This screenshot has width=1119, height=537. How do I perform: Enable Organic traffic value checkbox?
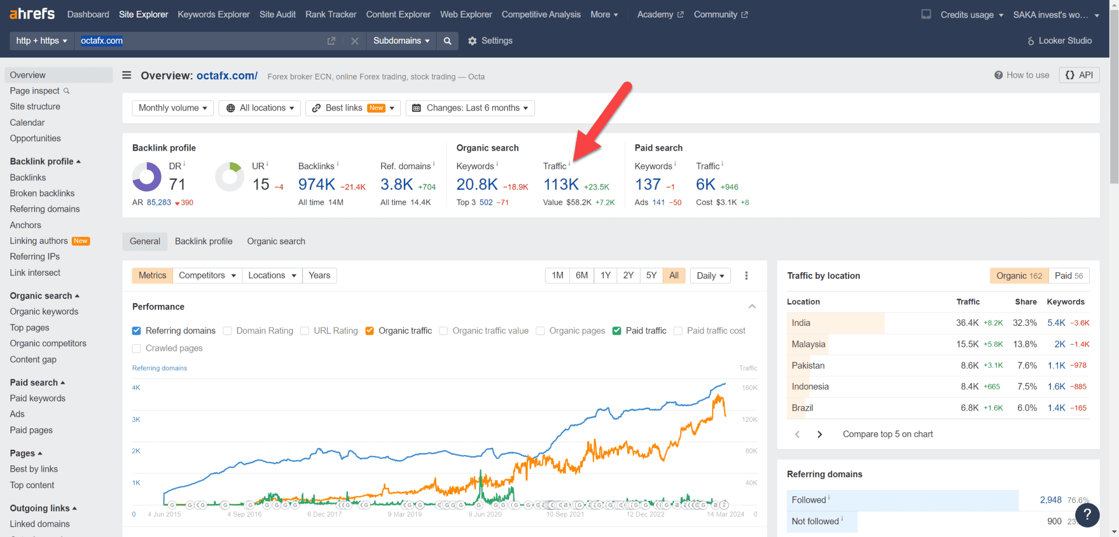[x=444, y=330]
